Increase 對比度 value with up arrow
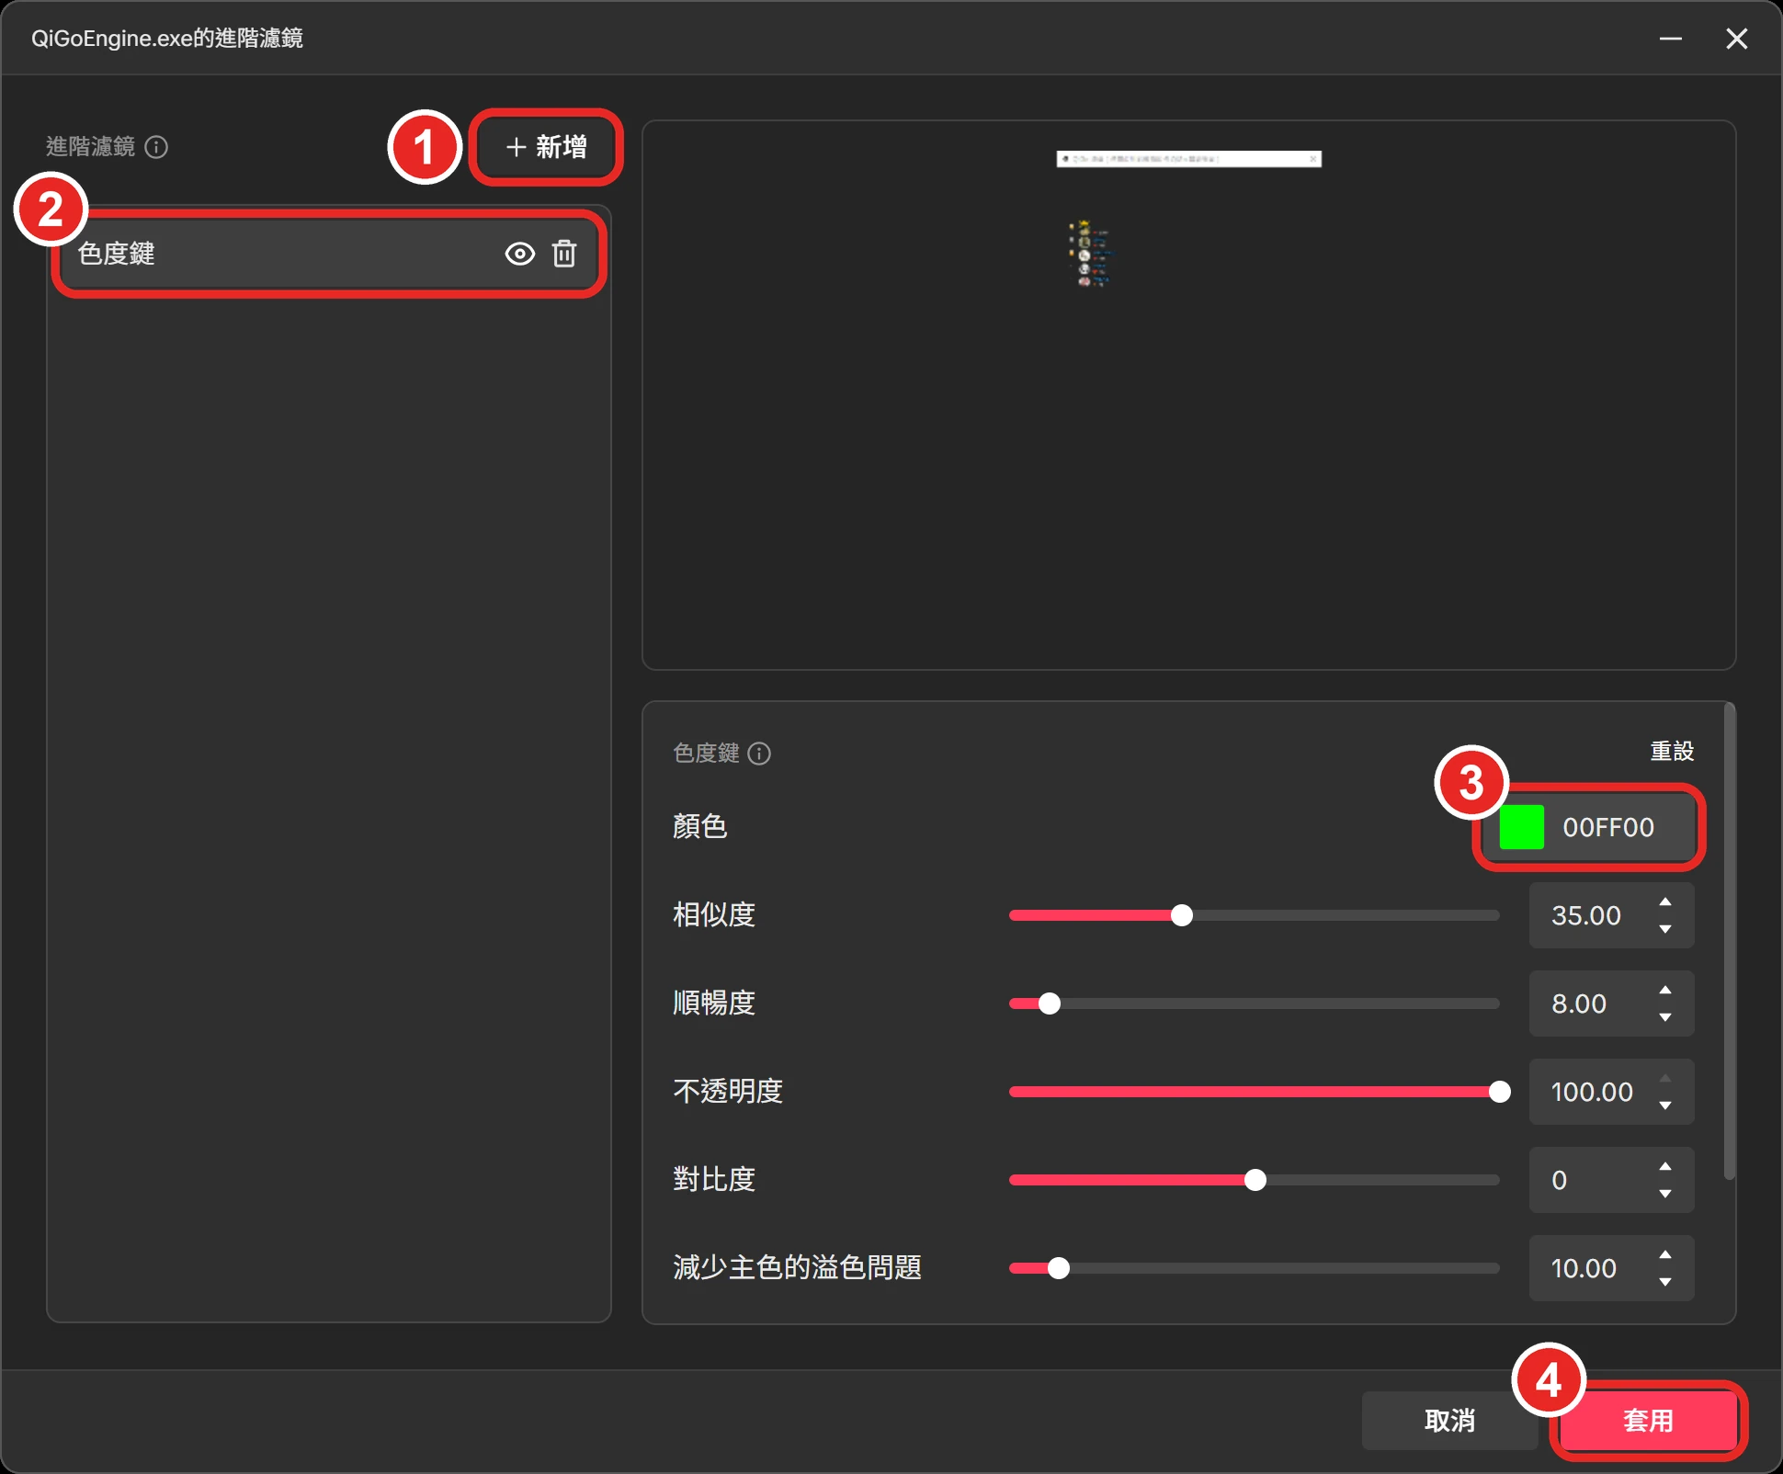Image resolution: width=1783 pixels, height=1474 pixels. pos(1664,1167)
